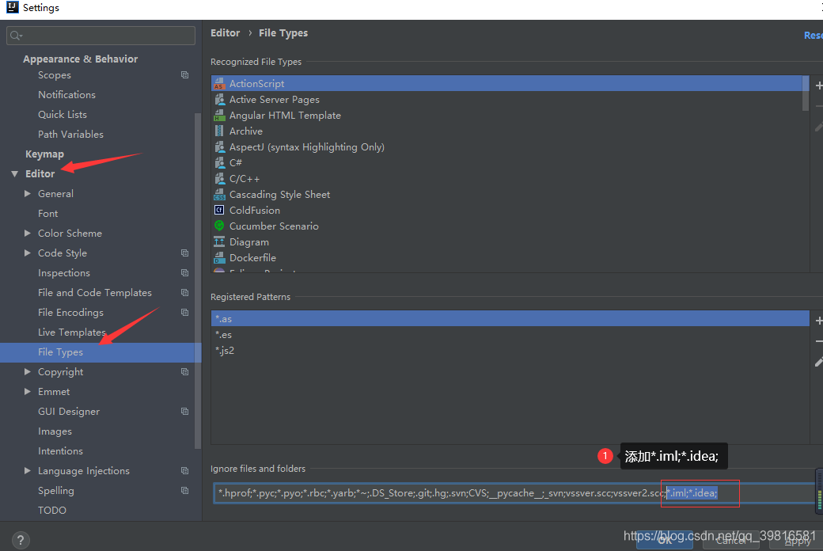This screenshot has width=823, height=551.
Task: Open the Keymap settings page
Action: click(x=44, y=154)
